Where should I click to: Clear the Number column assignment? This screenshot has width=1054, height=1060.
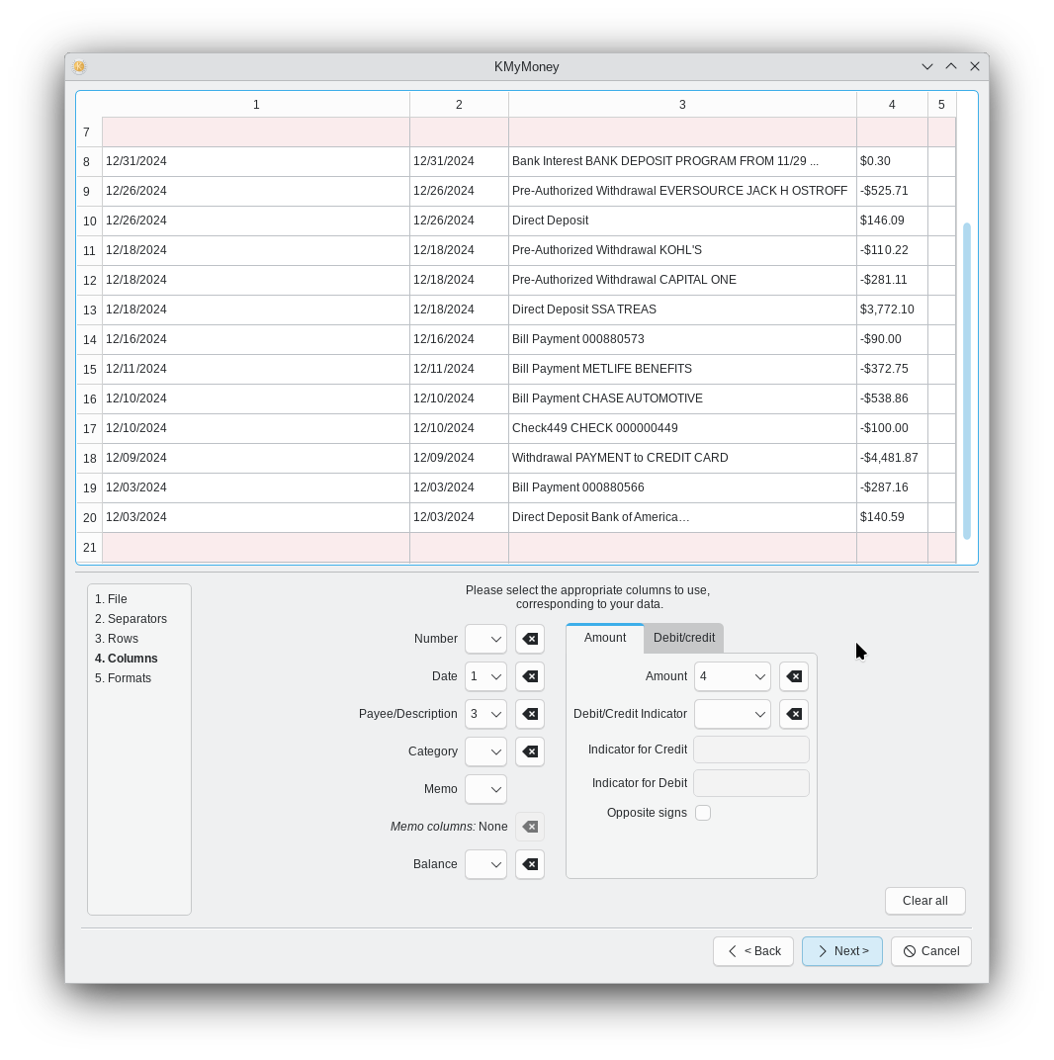point(529,639)
